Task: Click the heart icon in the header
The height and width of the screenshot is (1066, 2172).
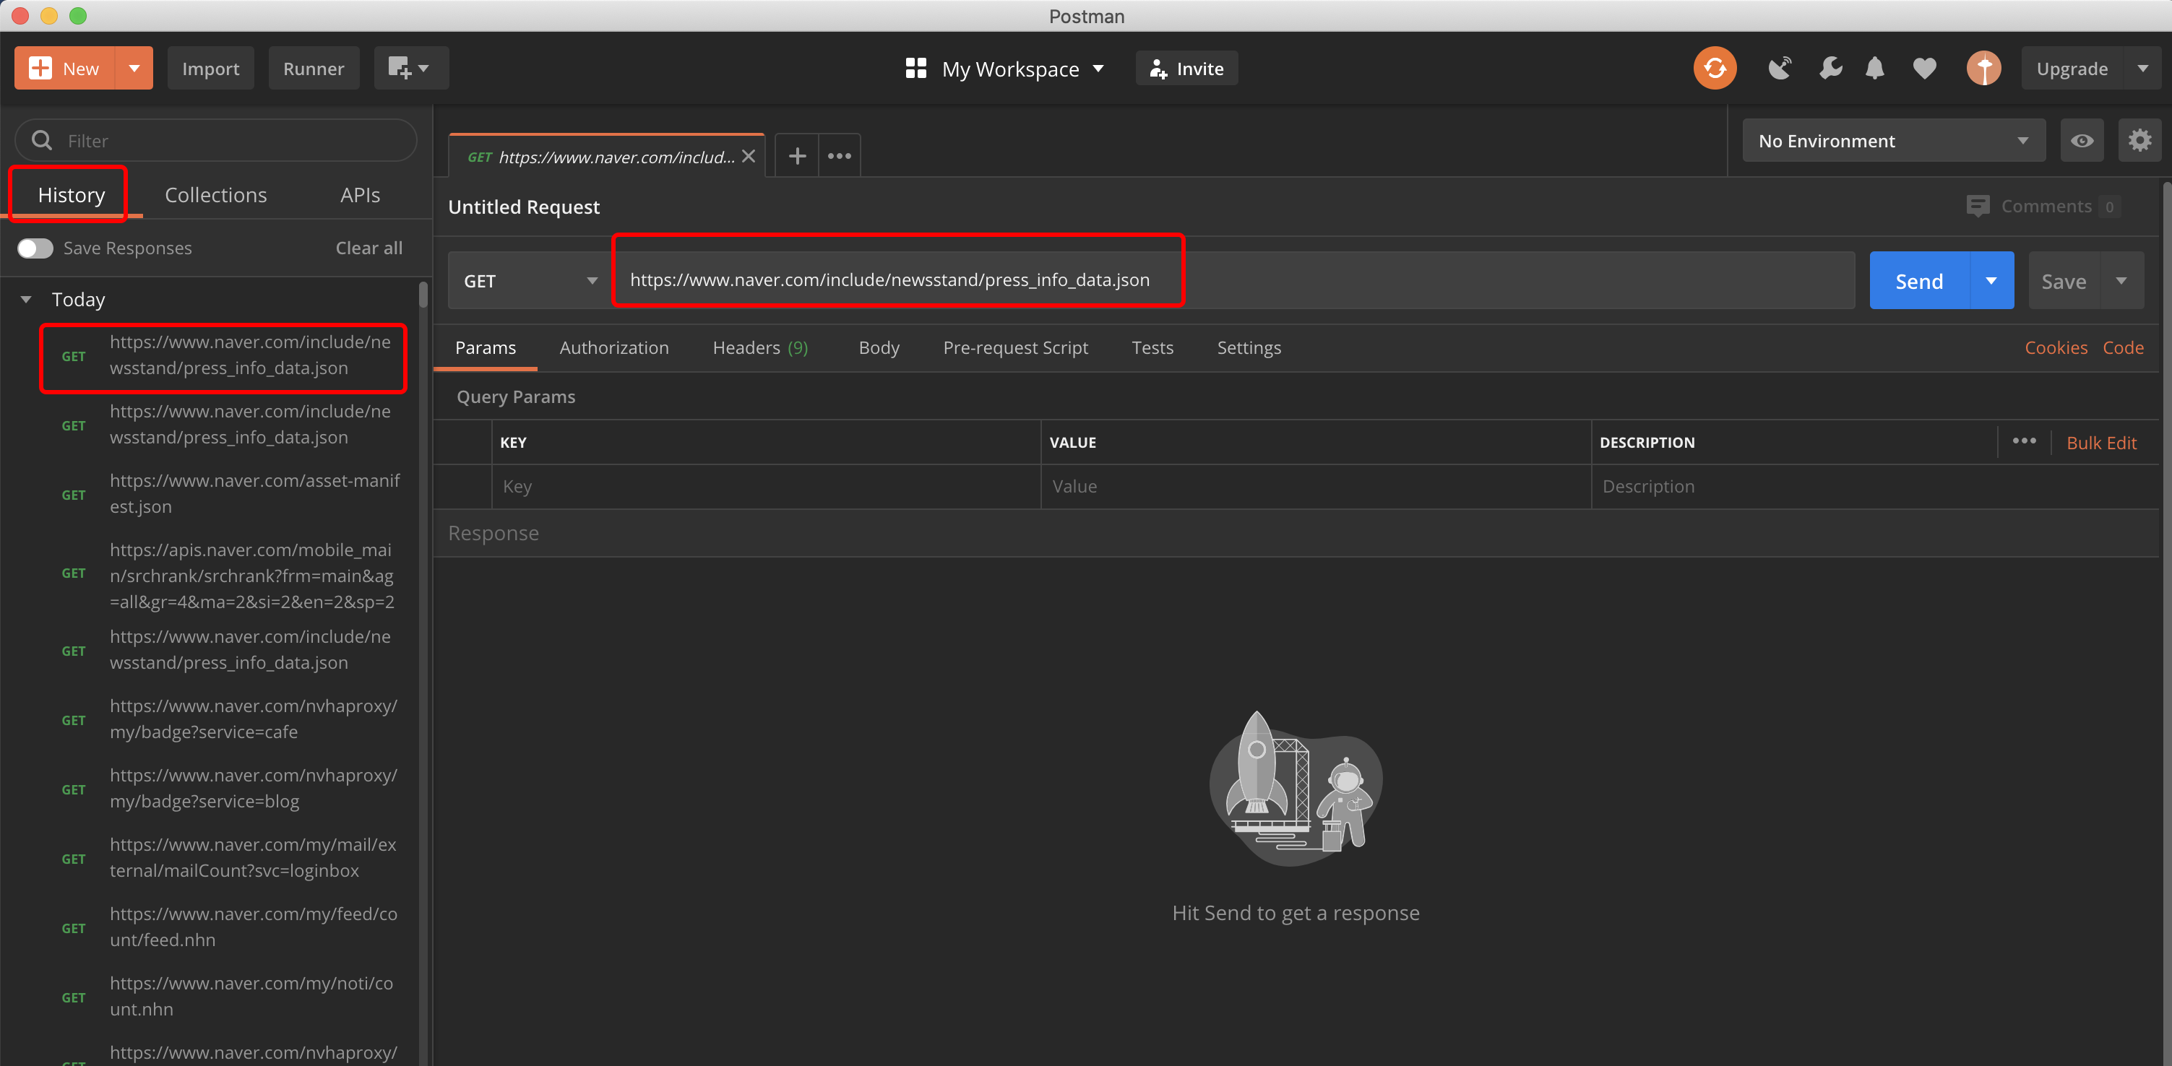Action: (x=1924, y=69)
